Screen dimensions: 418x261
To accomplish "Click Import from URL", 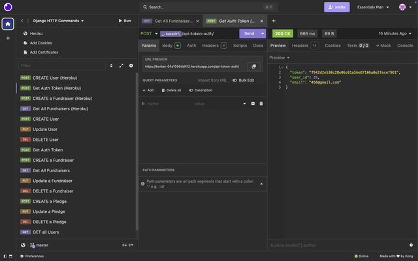I will tap(212, 80).
